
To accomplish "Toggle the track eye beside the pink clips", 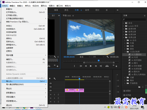I will click(x=51, y=90).
